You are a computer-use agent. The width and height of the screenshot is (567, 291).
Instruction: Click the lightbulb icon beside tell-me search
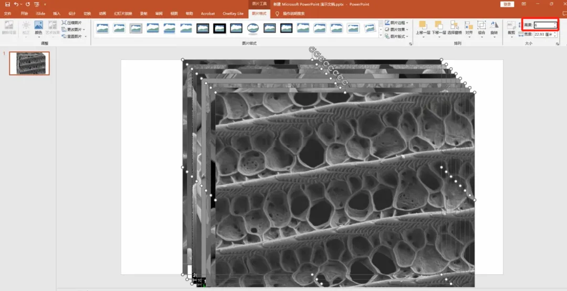pyautogui.click(x=277, y=13)
